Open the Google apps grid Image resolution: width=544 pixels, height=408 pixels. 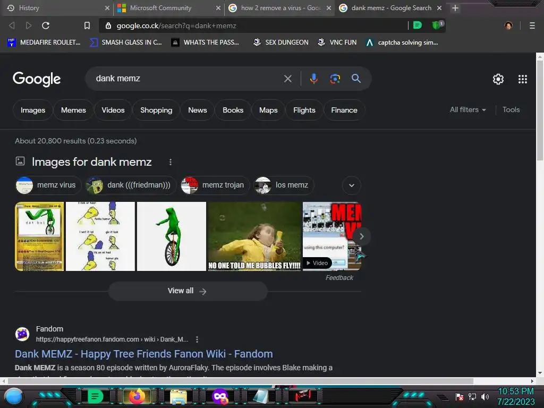[523, 79]
